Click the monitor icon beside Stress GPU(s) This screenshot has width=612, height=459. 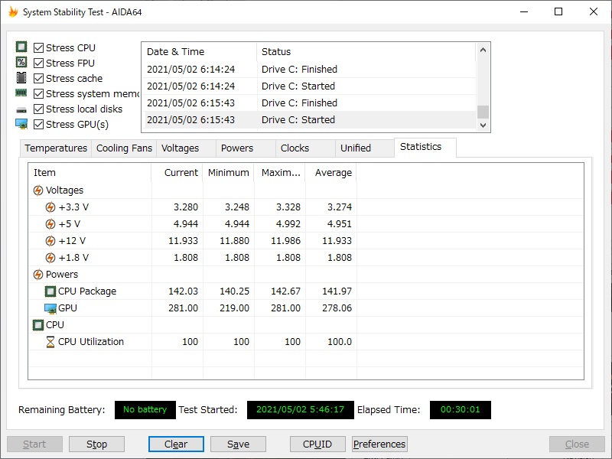coord(21,124)
